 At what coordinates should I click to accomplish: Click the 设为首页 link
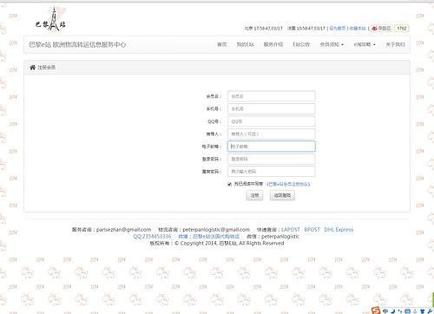(338, 29)
